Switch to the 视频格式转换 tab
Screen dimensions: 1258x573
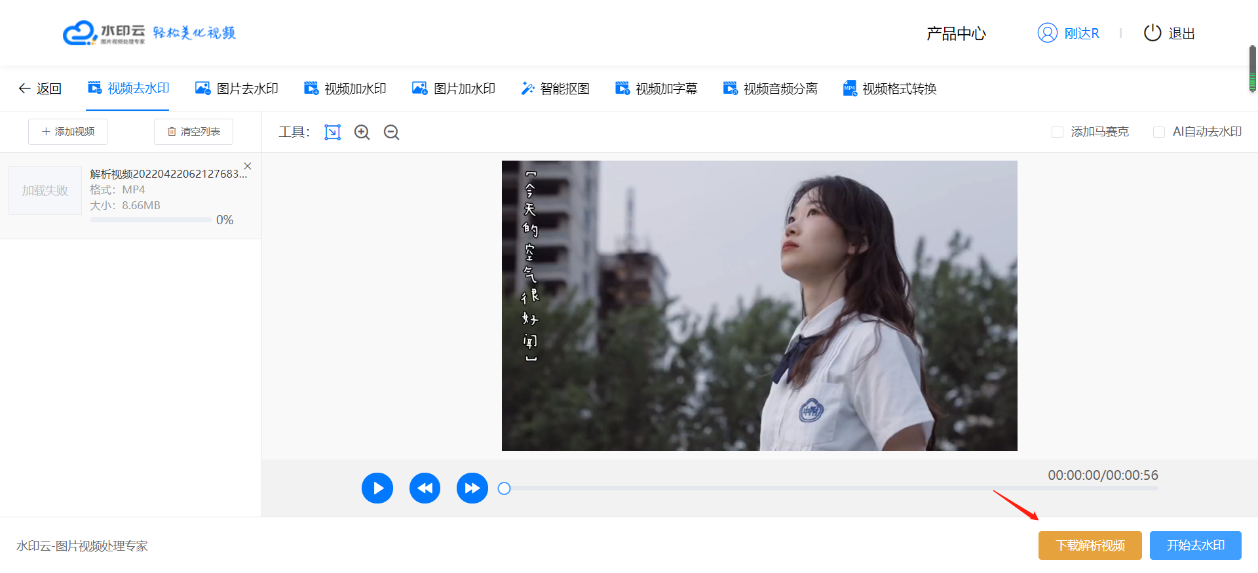point(890,89)
